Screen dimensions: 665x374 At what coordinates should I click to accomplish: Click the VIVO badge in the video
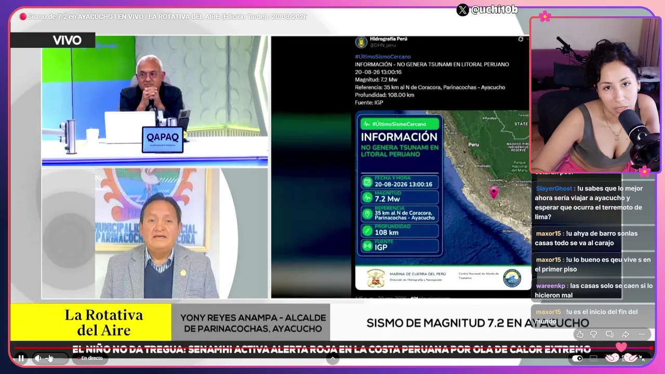67,40
